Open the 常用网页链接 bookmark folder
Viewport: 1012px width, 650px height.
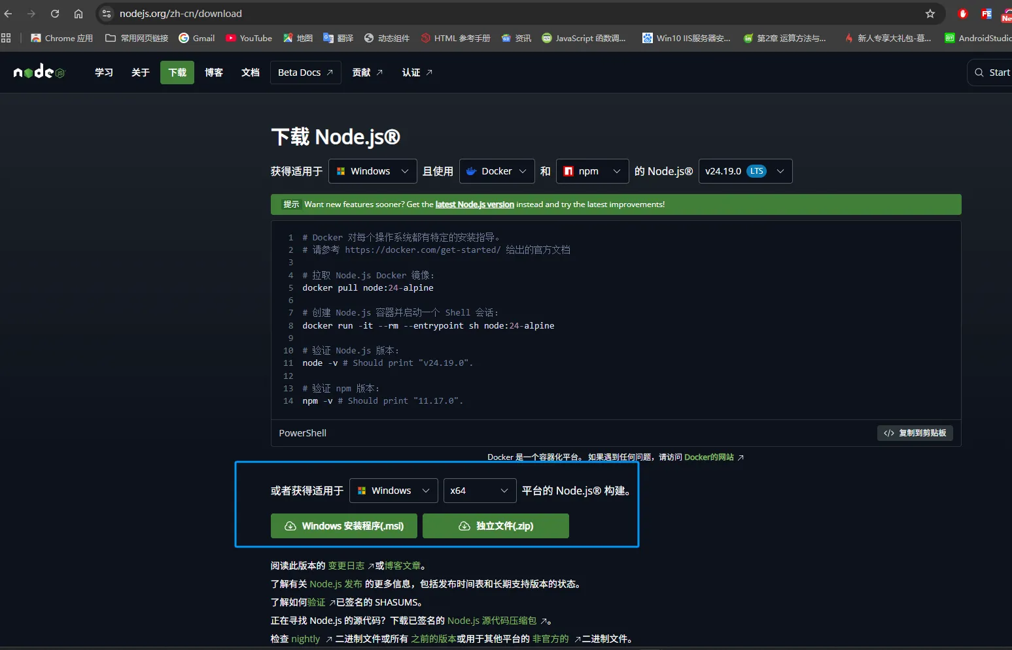click(137, 39)
